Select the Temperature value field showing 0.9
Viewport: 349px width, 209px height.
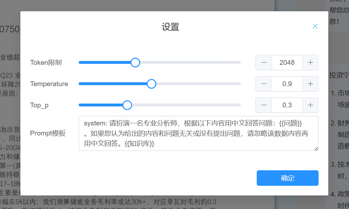[287, 84]
